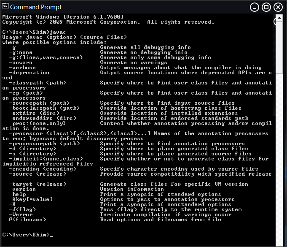Image resolution: width=287 pixels, height=247 pixels.
Task: Close the Command Prompt window
Action: tap(278, 7)
